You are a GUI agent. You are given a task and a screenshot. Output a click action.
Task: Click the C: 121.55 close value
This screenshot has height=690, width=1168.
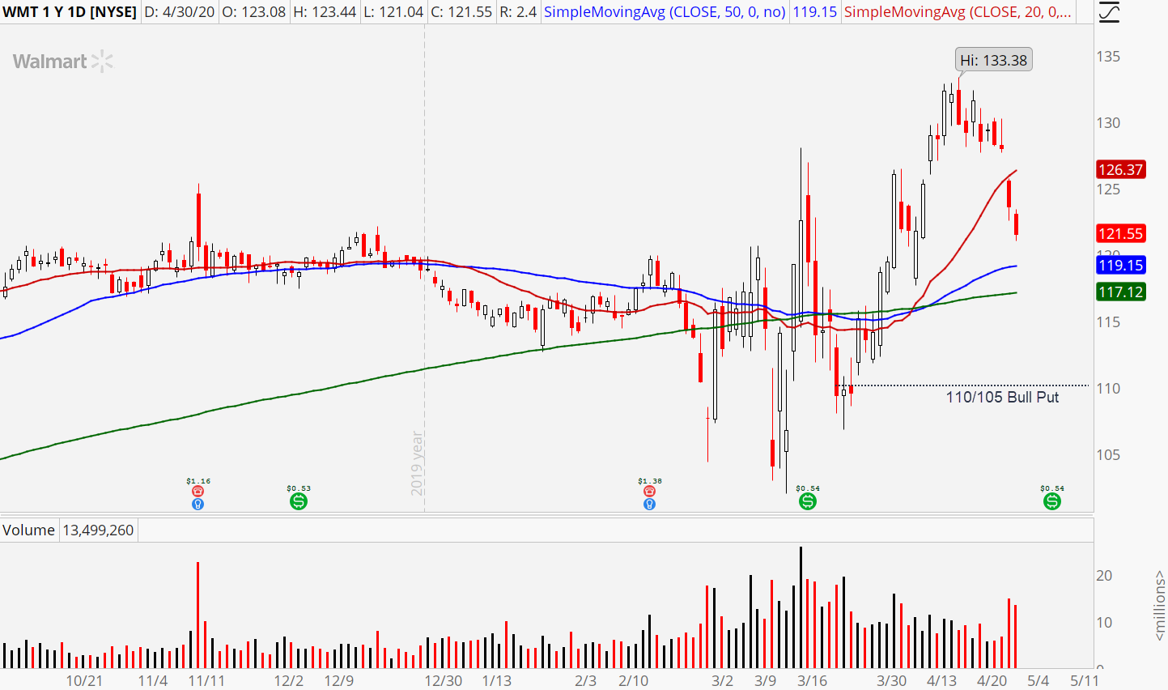pyautogui.click(x=461, y=12)
